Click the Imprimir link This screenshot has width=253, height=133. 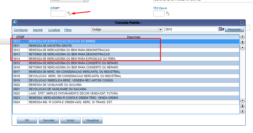click(x=38, y=30)
